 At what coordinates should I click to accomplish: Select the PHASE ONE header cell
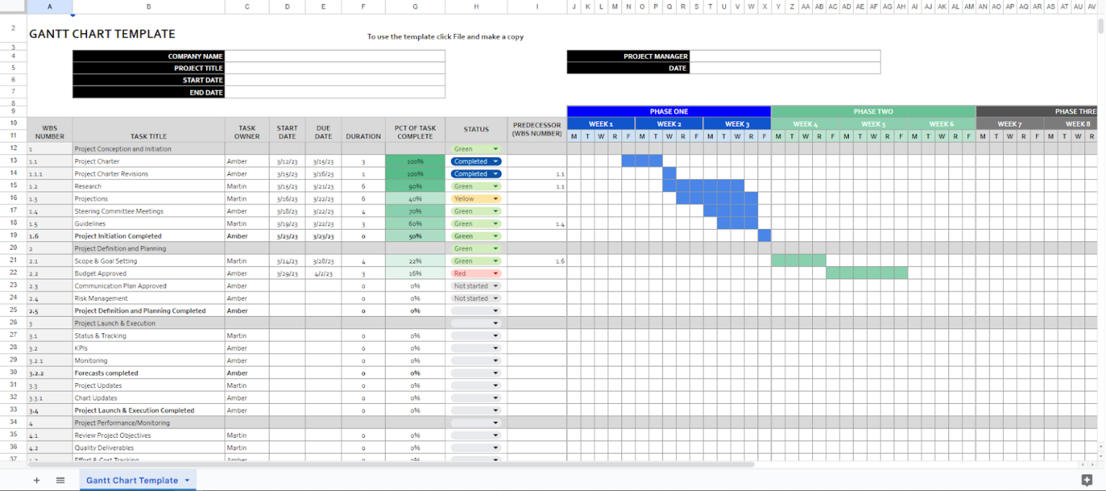point(668,112)
